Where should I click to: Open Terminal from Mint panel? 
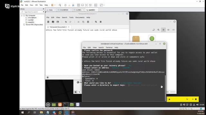[66, 104]
